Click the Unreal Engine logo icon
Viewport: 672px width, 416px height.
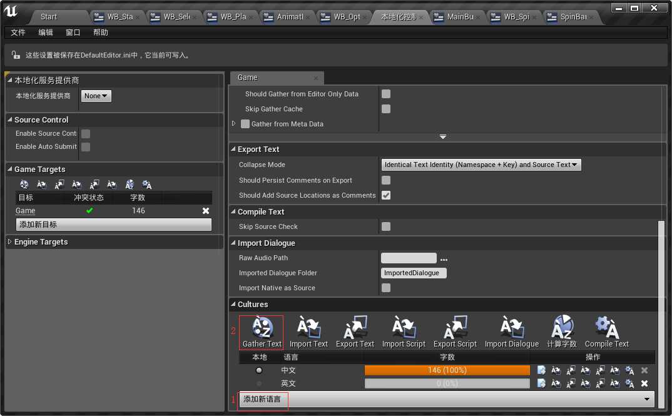pyautogui.click(x=11, y=11)
